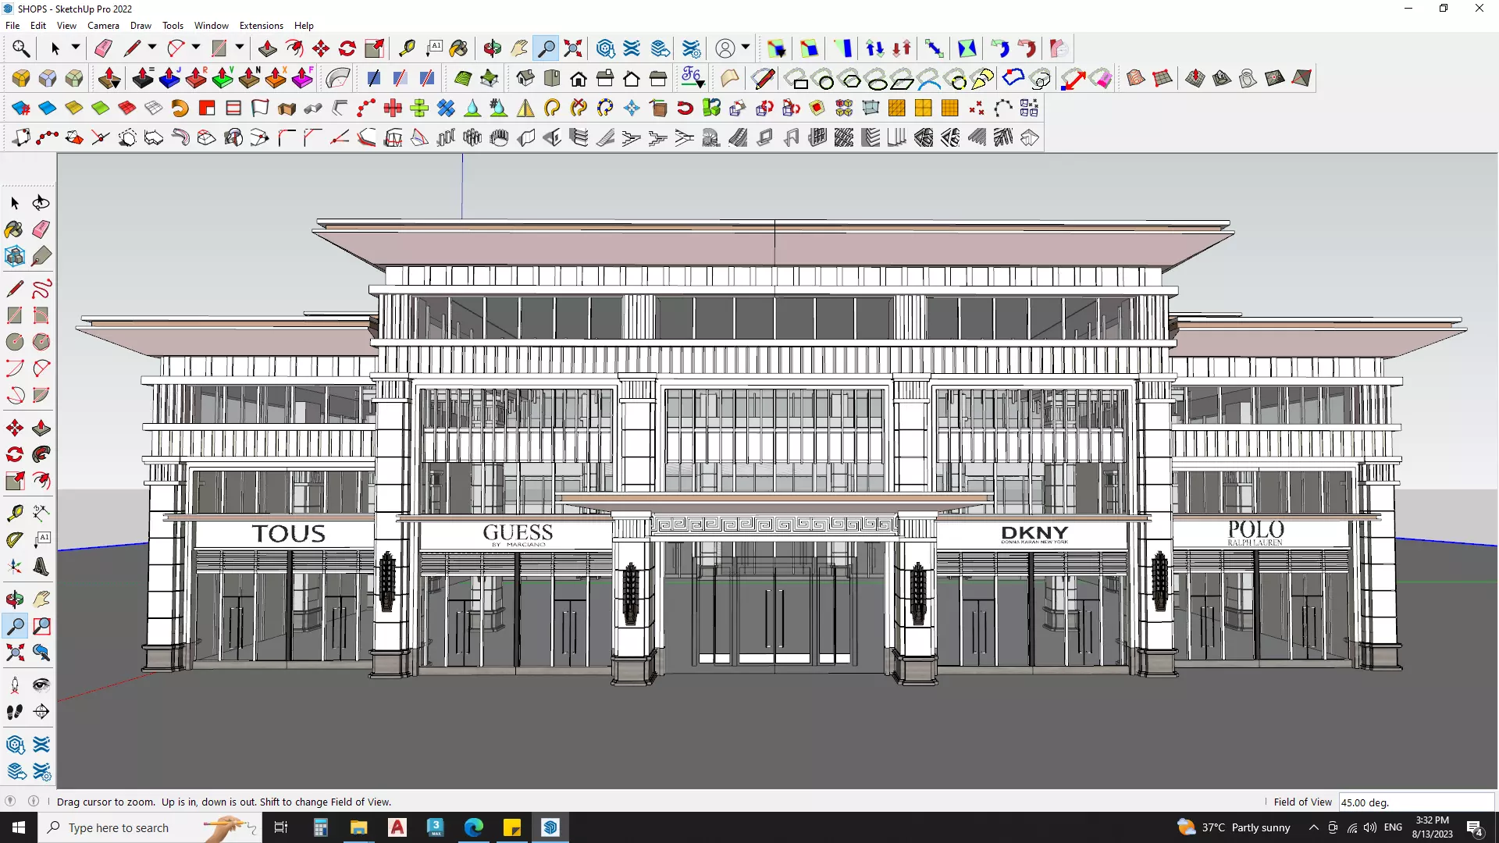Open the notifications center icon

tap(1476, 827)
